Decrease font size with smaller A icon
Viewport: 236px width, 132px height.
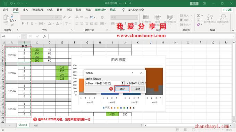[69, 17]
